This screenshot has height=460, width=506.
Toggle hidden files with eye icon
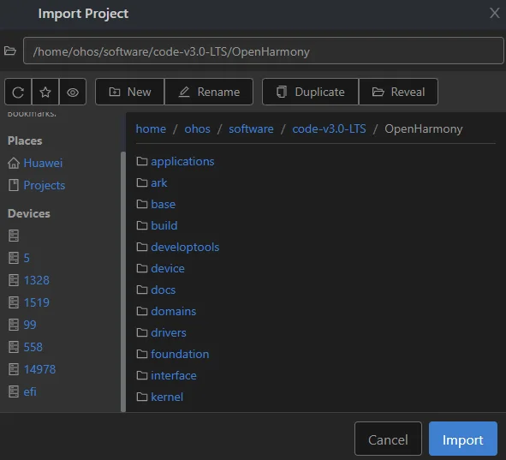[73, 92]
